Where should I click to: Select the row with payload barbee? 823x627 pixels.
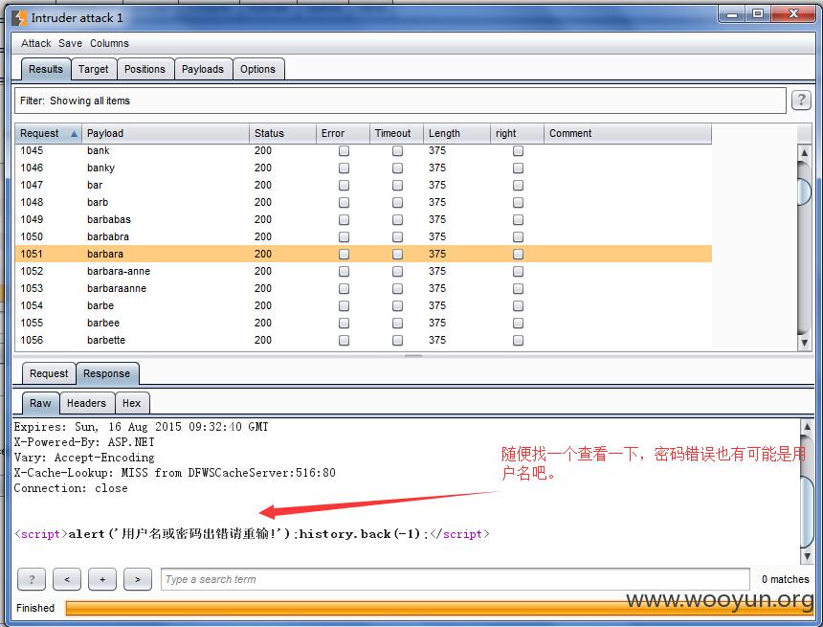[364, 323]
